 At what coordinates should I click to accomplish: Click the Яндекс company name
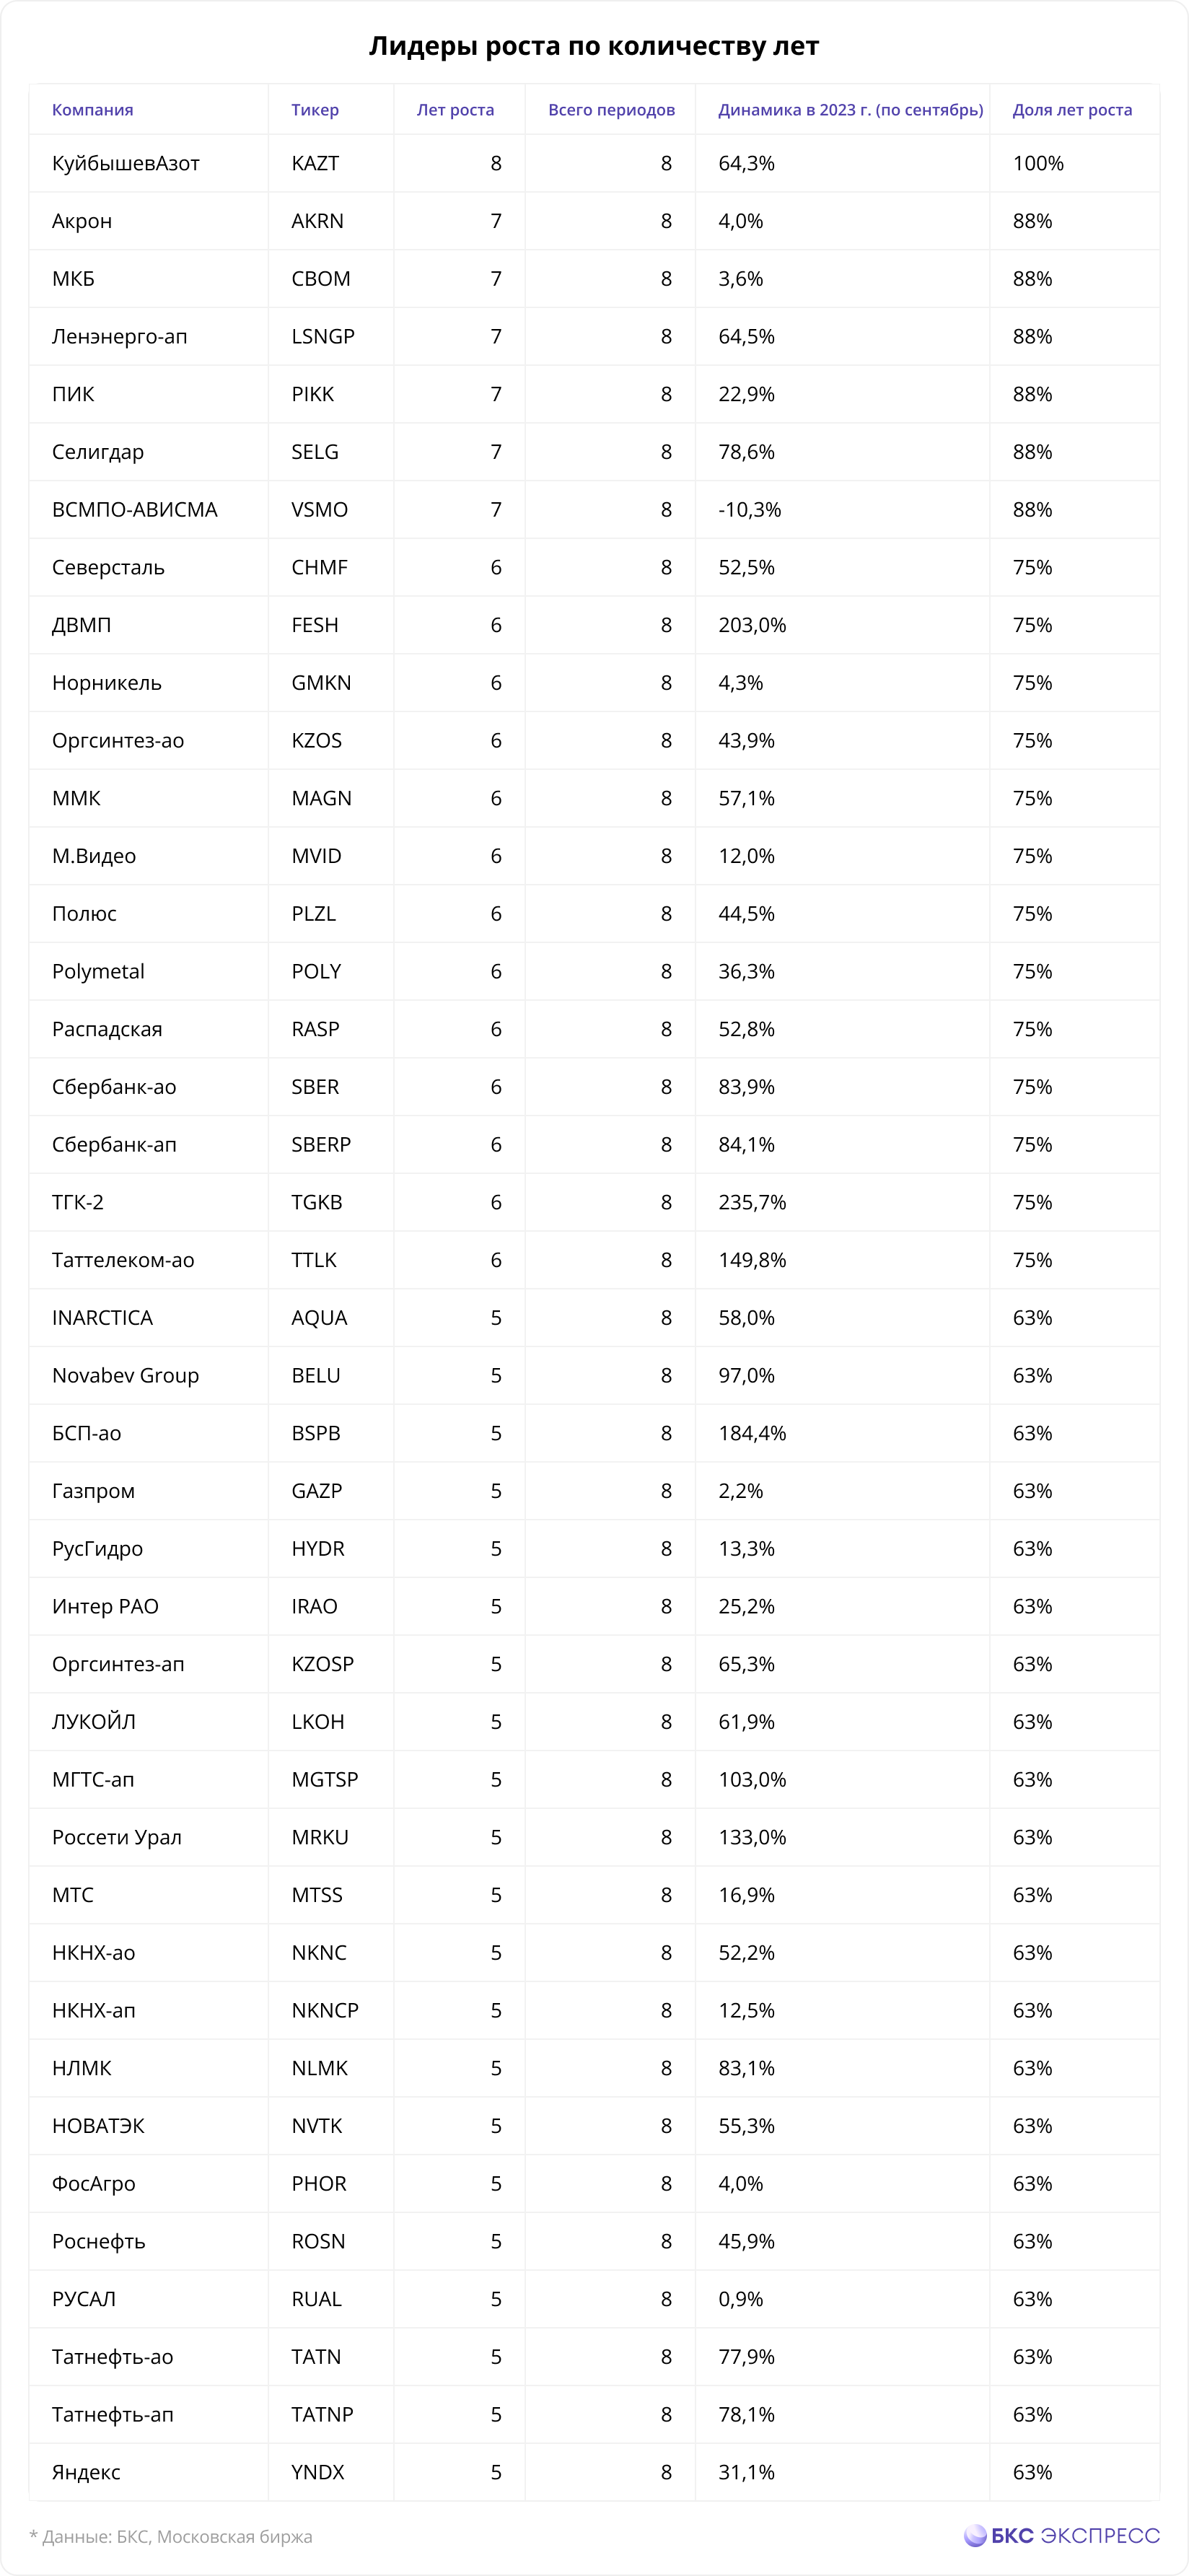tap(86, 2472)
